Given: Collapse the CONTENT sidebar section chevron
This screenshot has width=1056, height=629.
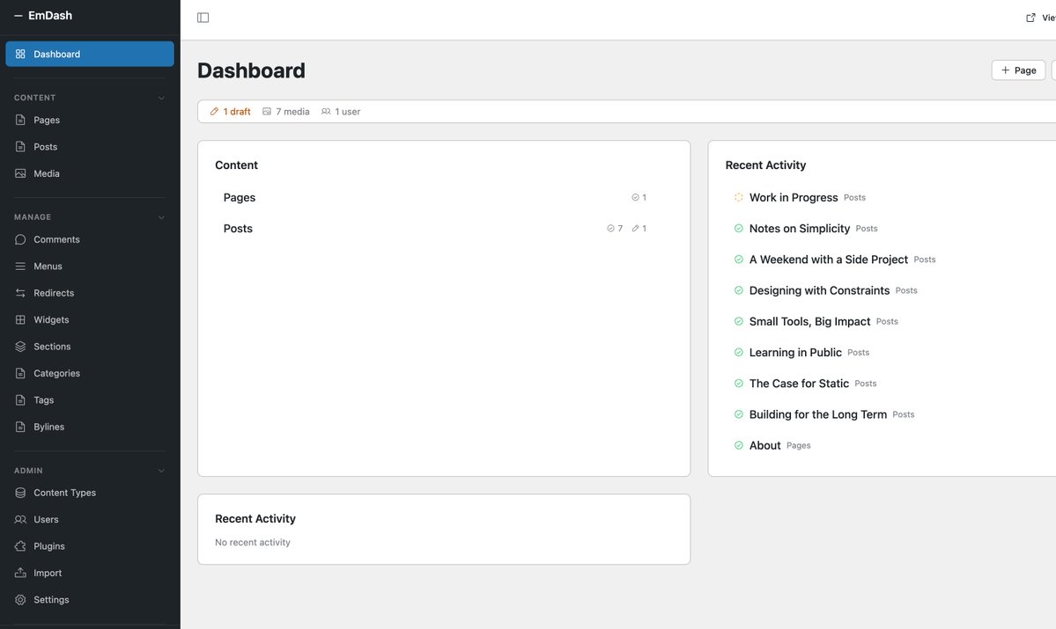Looking at the screenshot, I should coord(161,99).
